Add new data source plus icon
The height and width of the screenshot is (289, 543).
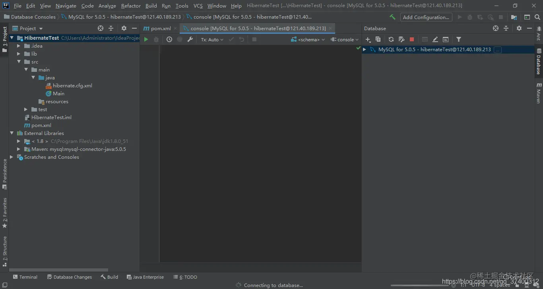tap(368, 39)
